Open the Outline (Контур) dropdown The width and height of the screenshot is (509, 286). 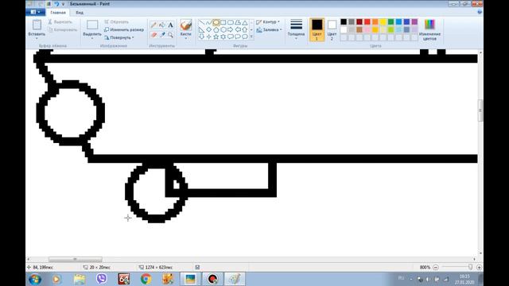click(x=268, y=21)
